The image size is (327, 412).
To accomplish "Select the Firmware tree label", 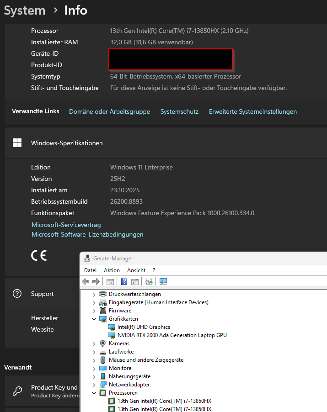I will coord(120,311).
